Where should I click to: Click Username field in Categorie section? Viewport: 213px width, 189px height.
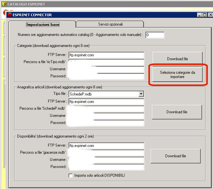(106, 69)
